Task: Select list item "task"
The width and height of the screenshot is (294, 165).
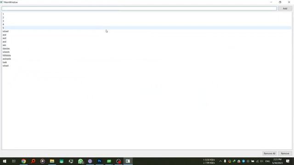Action: pyautogui.click(x=147, y=62)
